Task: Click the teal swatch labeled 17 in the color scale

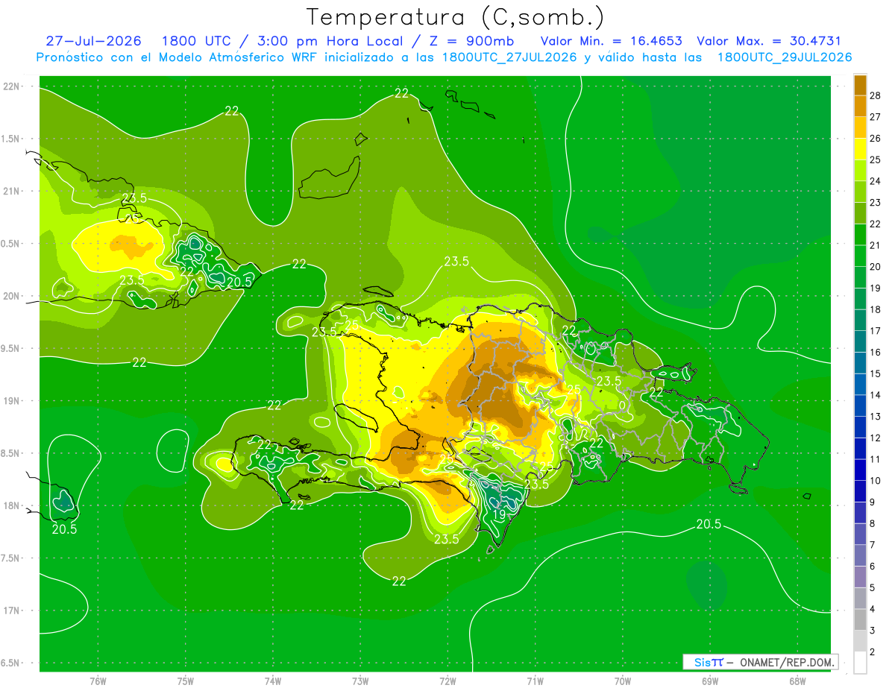Action: (x=860, y=320)
